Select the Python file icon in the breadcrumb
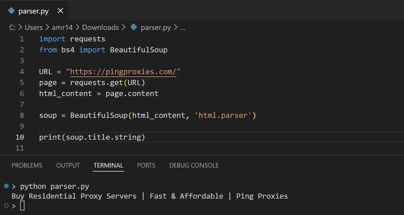This screenshot has height=215, width=404. [133, 27]
